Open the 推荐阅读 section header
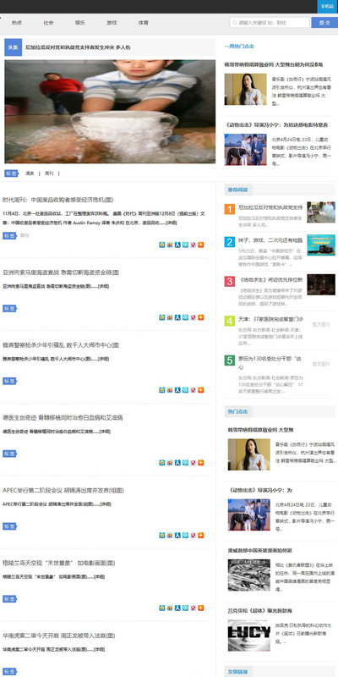338x677 pixels. [238, 190]
